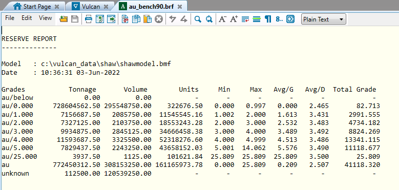Cut selected text with scissors icon
The height and width of the screenshot is (190, 399).
(125, 19)
